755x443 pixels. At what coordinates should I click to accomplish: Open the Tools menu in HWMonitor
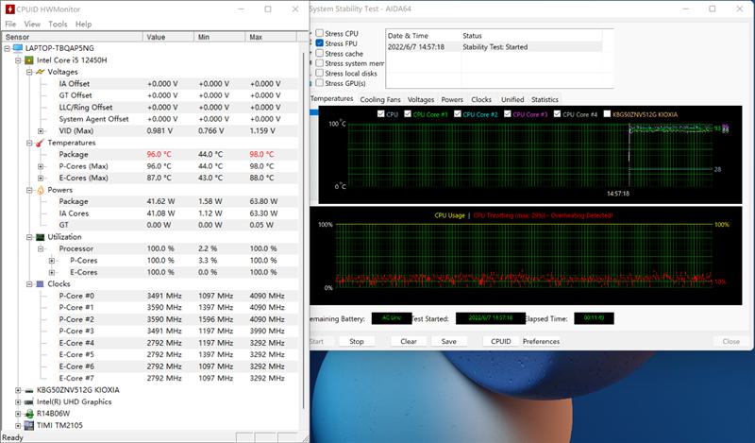tap(58, 25)
